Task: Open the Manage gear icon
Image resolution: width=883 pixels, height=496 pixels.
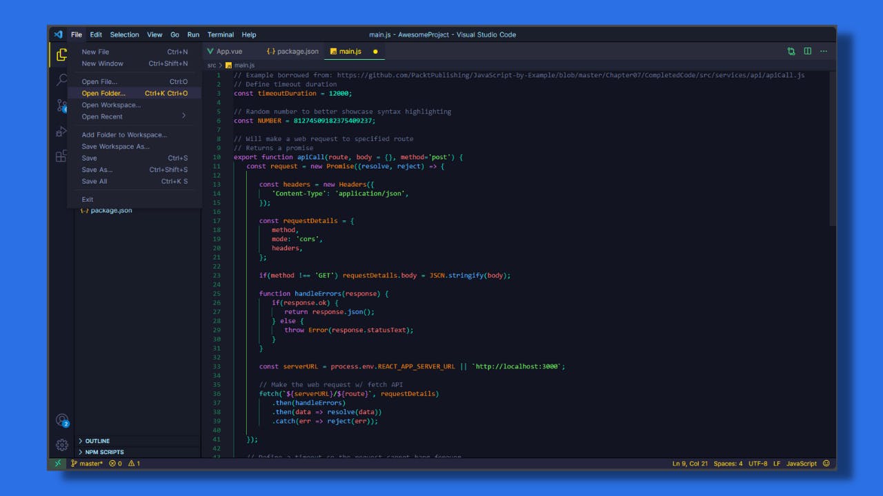Action: click(61, 445)
